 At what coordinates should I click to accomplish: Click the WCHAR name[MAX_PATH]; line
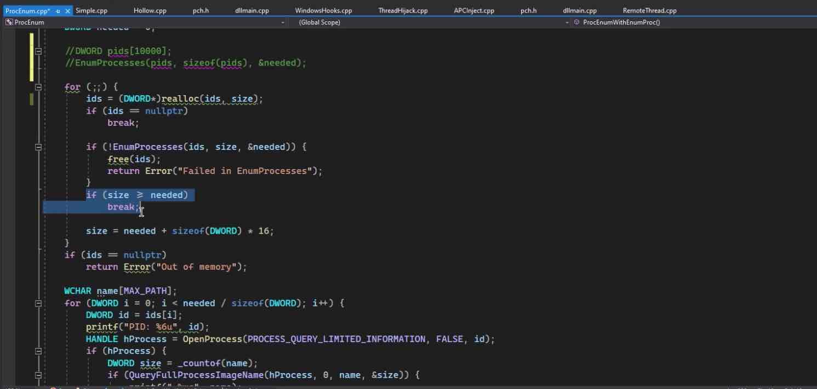pyautogui.click(x=121, y=291)
